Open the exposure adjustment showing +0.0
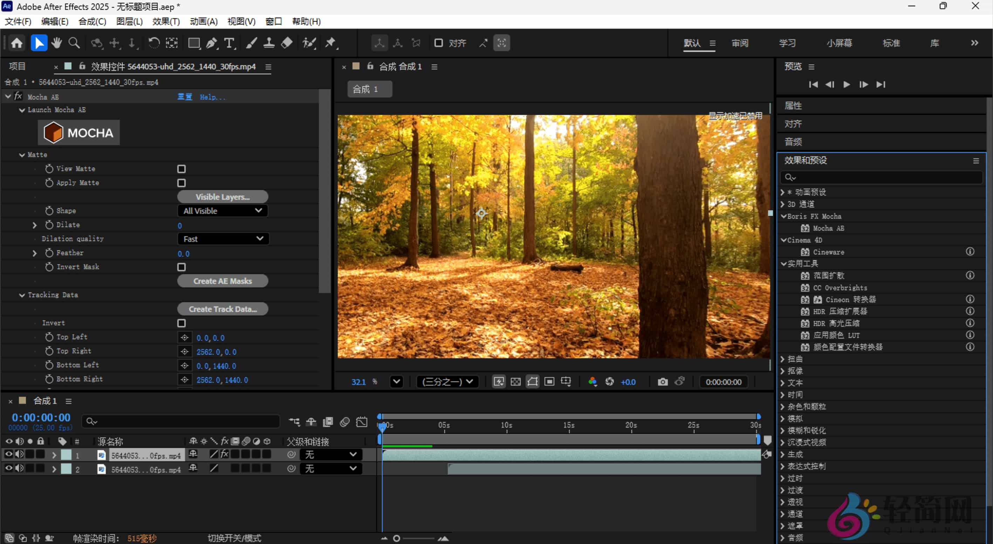This screenshot has width=993, height=544. pos(628,382)
